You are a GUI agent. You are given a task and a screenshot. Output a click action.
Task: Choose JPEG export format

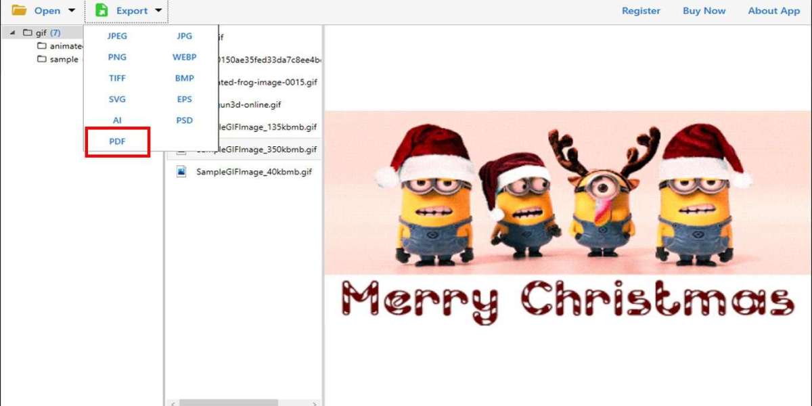(117, 36)
